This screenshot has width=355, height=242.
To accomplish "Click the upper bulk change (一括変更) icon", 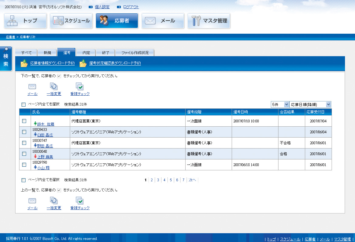I will pyautogui.click(x=54, y=87).
